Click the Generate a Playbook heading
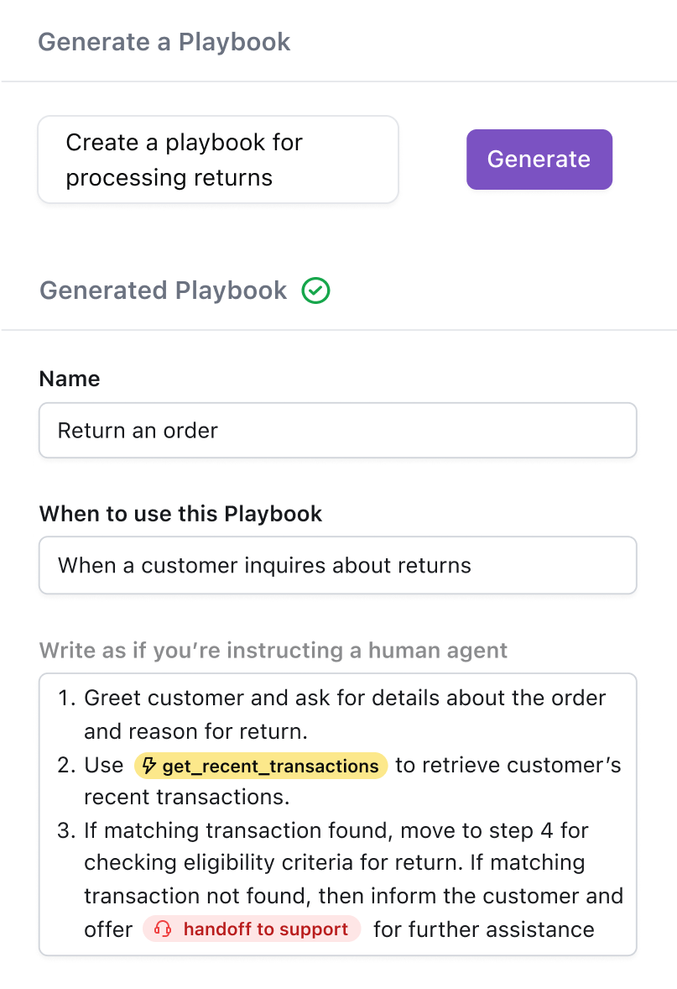 coord(164,42)
